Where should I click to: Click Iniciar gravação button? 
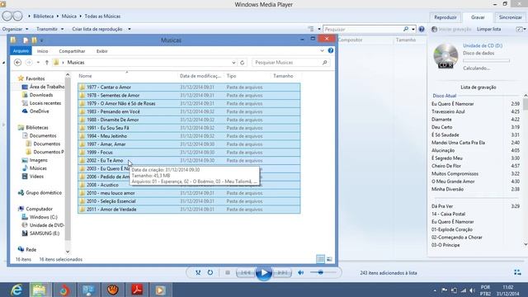tap(451, 30)
